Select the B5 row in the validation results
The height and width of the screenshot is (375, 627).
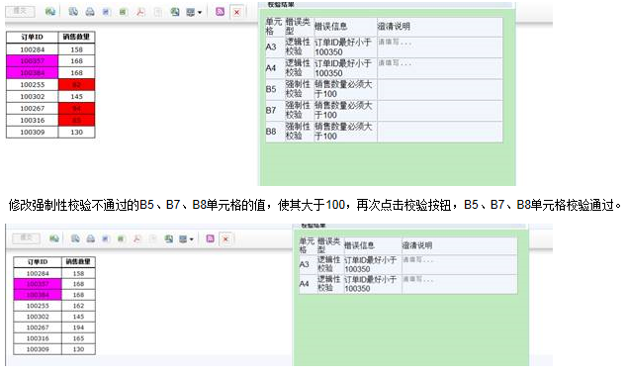pos(384,89)
